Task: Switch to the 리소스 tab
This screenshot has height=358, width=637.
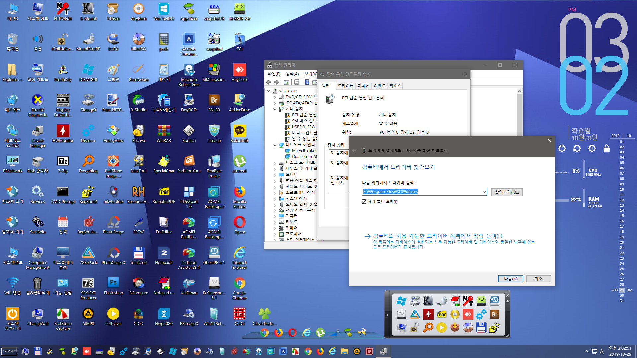Action: tap(395, 86)
